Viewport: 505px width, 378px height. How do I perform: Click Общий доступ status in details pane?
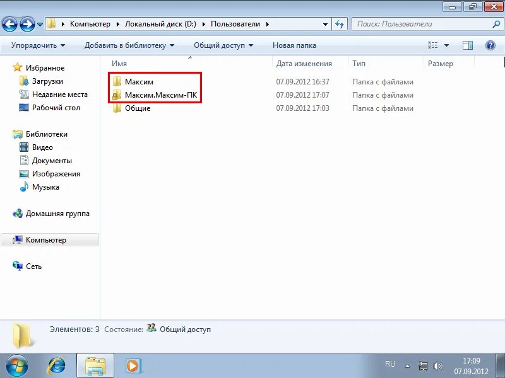coord(185,329)
